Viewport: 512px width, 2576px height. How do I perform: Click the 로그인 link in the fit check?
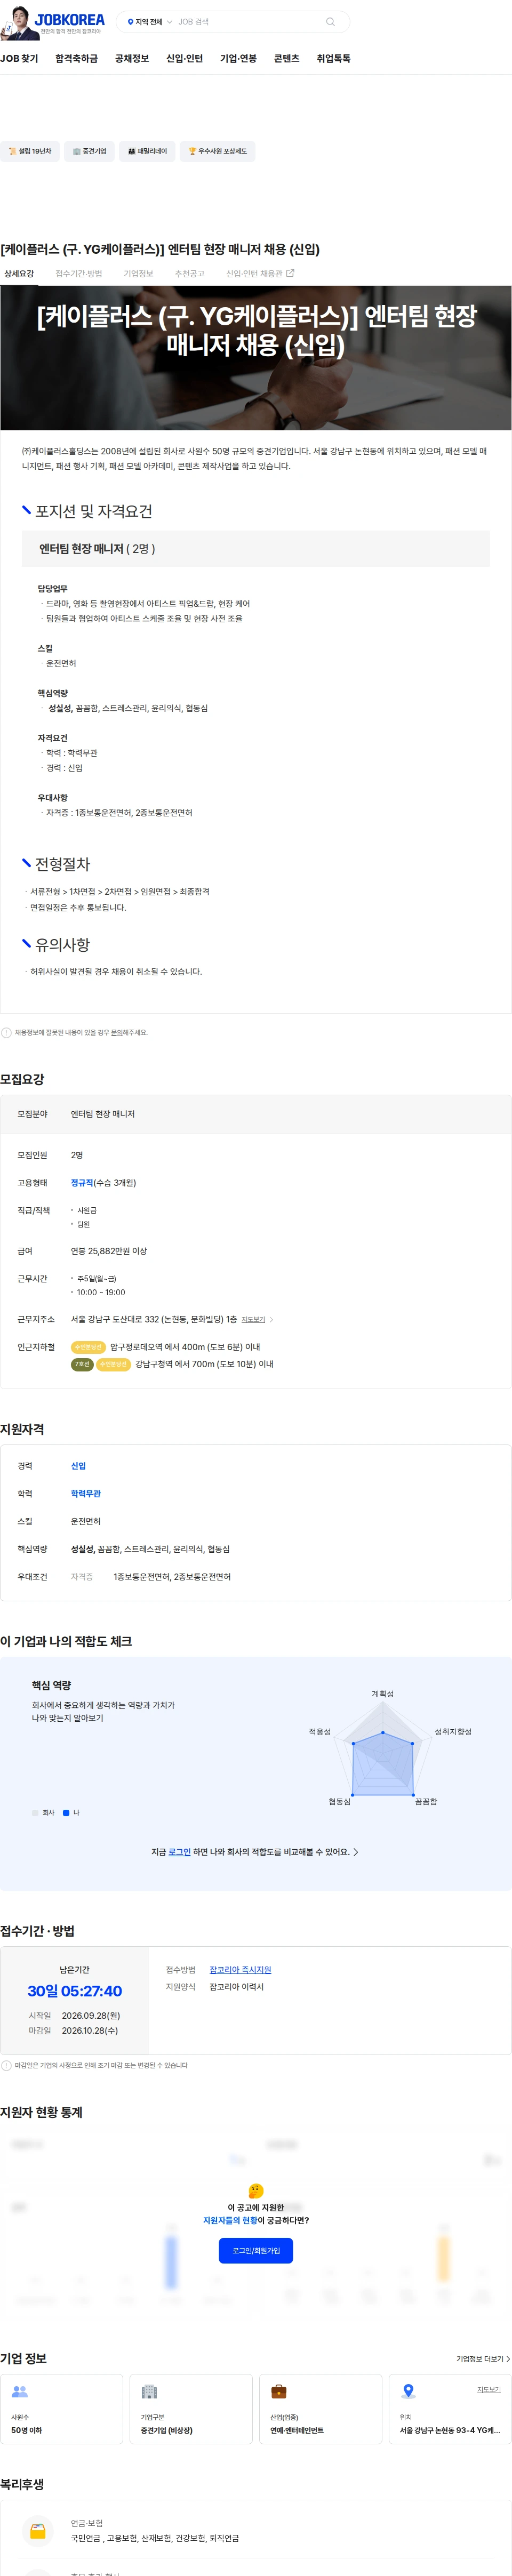[179, 1851]
